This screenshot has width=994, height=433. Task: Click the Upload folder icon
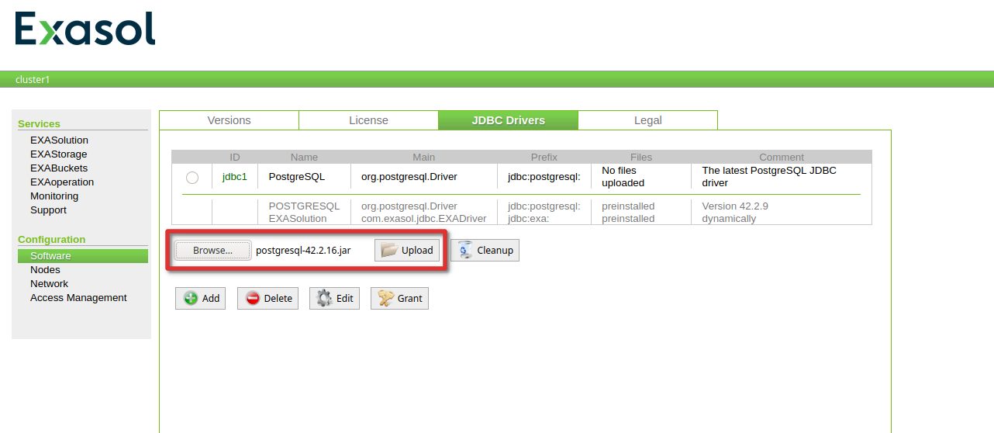point(389,250)
